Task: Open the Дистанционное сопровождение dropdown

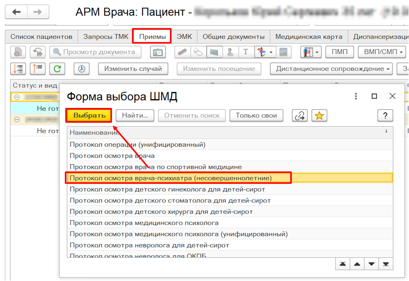Action: pyautogui.click(x=331, y=69)
